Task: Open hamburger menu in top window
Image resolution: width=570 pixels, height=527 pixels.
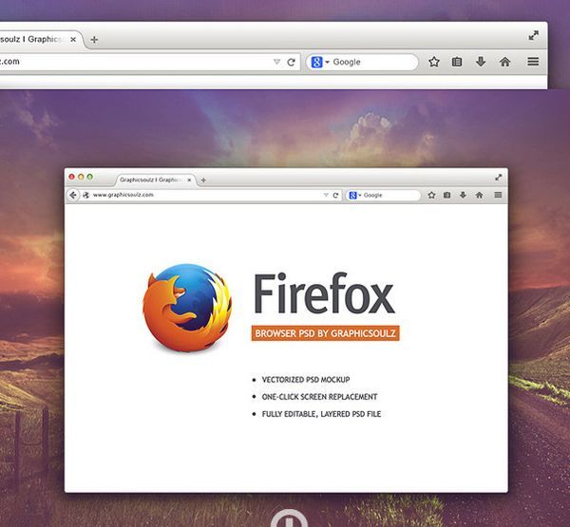Action: [x=533, y=62]
